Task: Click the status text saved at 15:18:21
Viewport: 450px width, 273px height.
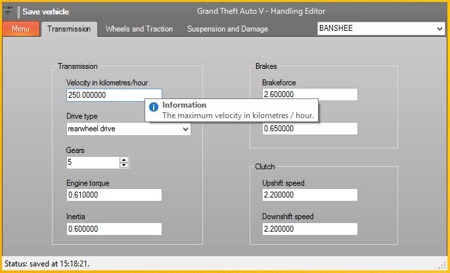Action: [x=47, y=263]
